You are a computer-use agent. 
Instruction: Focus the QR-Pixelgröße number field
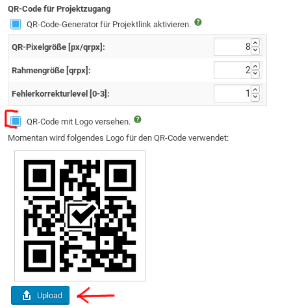coord(238,47)
